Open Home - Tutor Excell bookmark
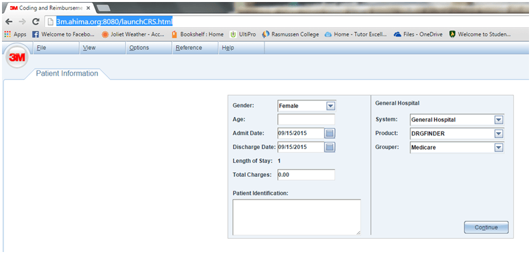Screen dimensions: 531x254 point(356,35)
